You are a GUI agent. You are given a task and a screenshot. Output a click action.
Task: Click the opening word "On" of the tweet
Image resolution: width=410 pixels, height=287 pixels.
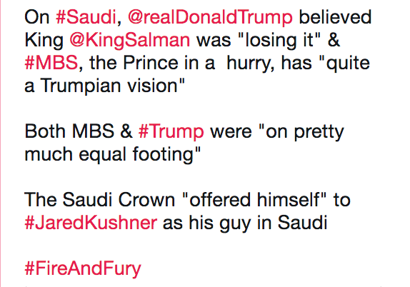[x=37, y=17]
